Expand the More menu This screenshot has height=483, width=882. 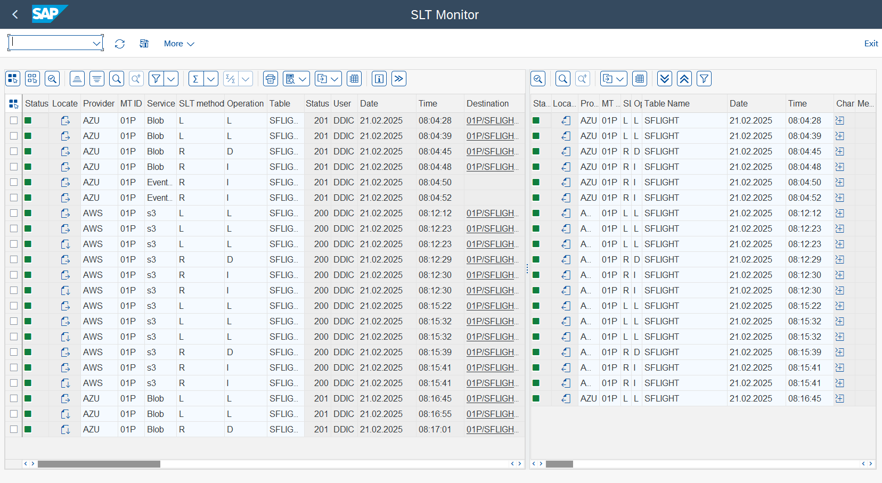click(x=179, y=44)
